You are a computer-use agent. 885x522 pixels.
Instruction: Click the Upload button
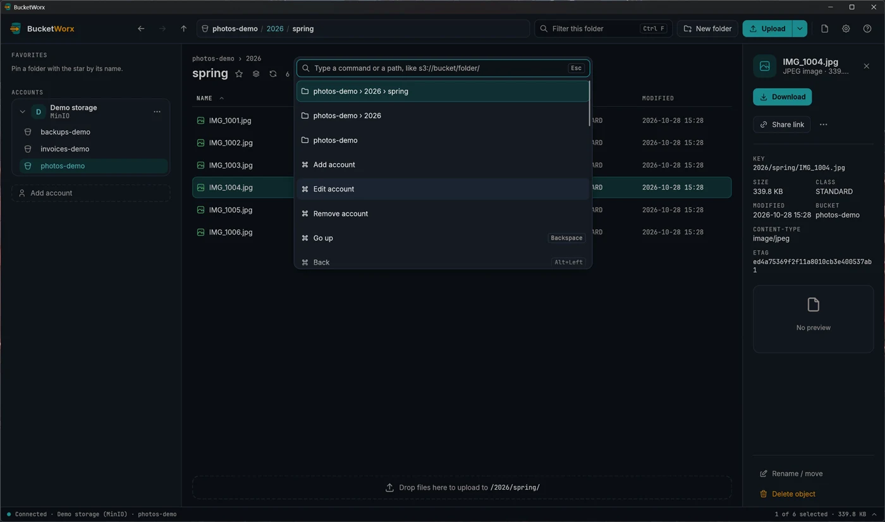coord(767,28)
